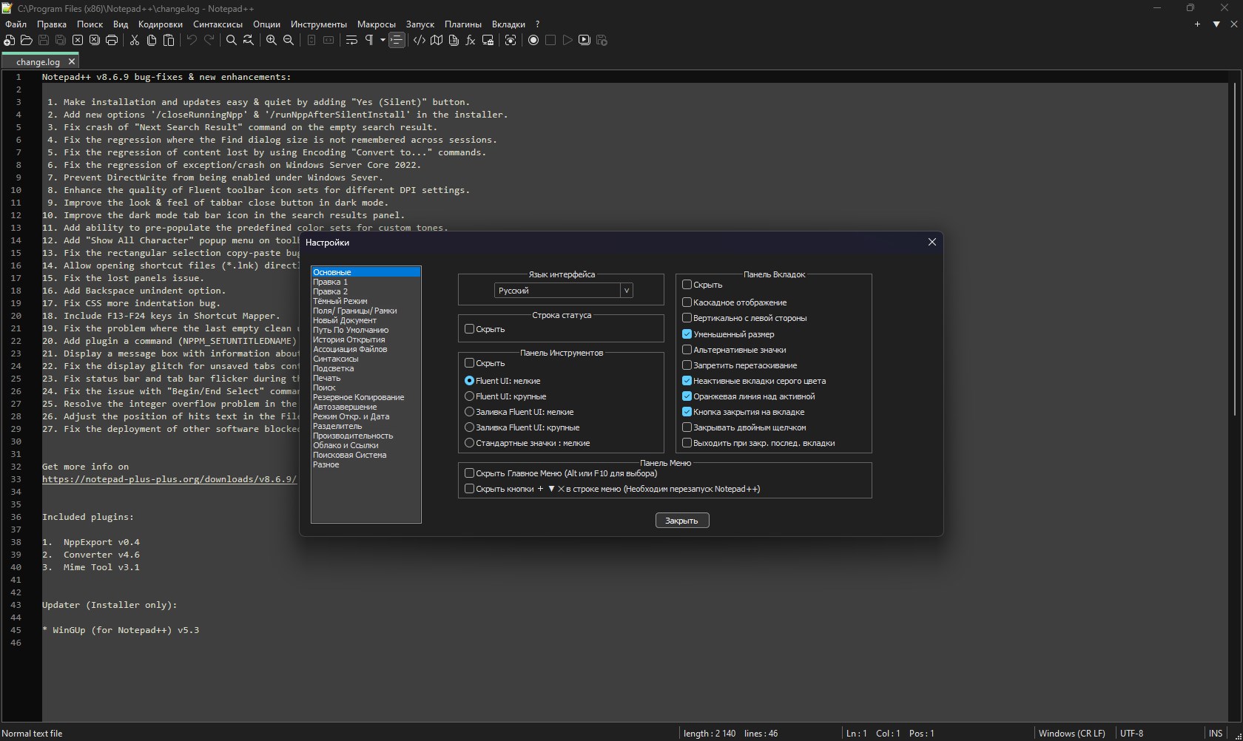Uncheck Оранжевая линия над активной option

click(x=687, y=396)
